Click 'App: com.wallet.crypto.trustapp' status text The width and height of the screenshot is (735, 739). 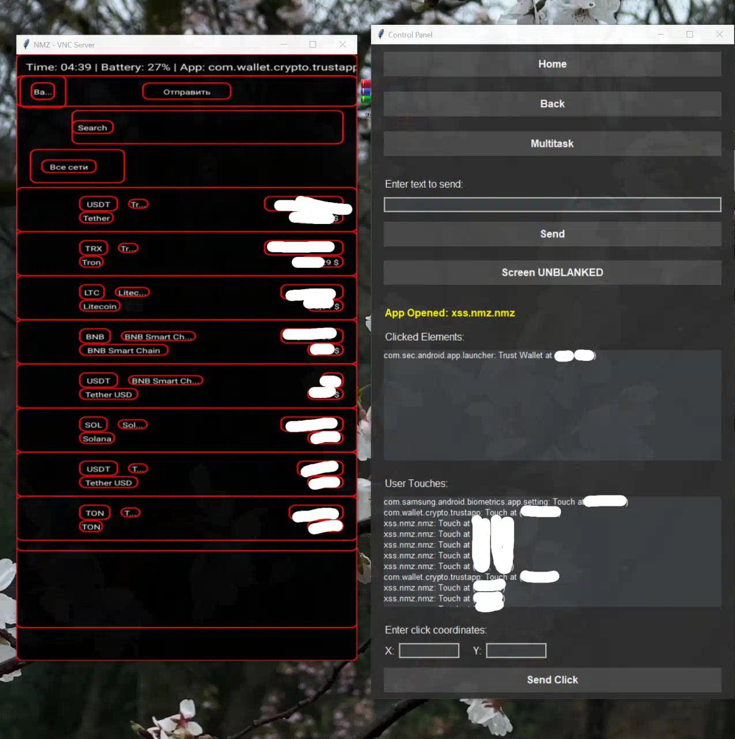tap(268, 67)
